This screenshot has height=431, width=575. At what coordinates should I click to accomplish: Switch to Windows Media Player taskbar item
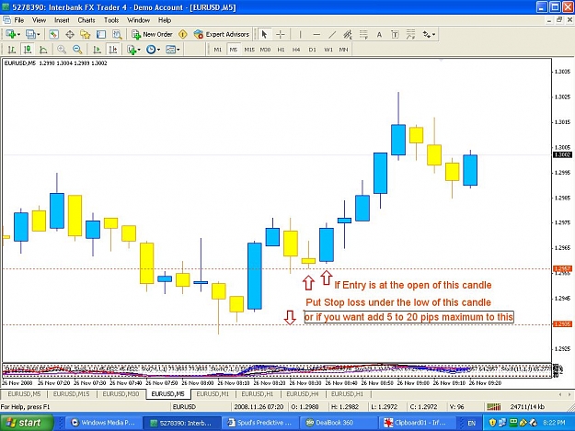click(x=103, y=423)
